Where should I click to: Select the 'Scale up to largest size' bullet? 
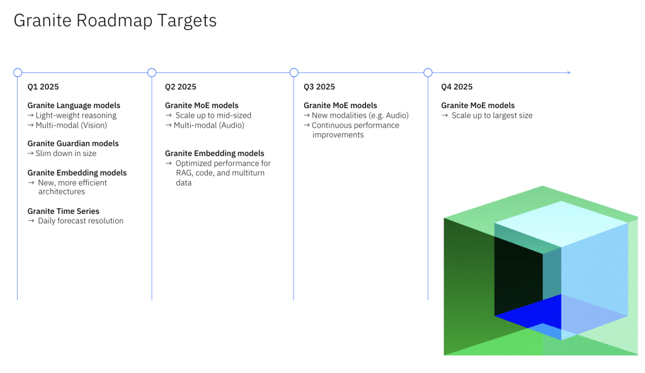(487, 116)
